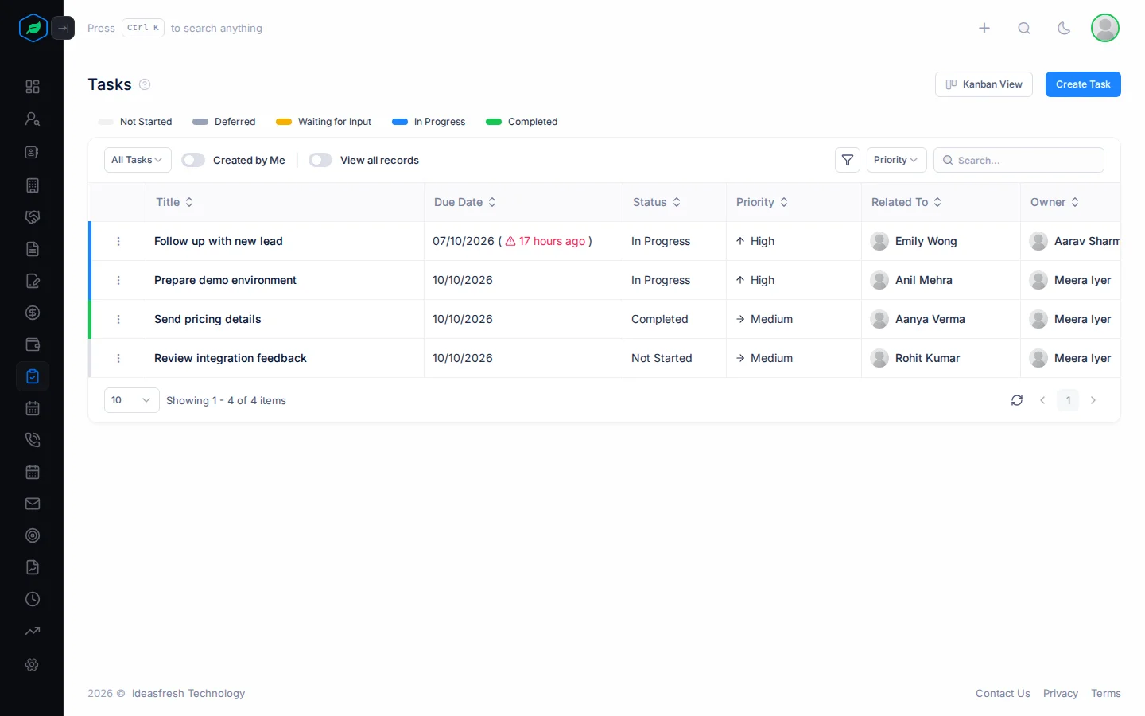The height and width of the screenshot is (716, 1145).
Task: Select the active tasks clipboard icon in sidebar
Action: (33, 376)
